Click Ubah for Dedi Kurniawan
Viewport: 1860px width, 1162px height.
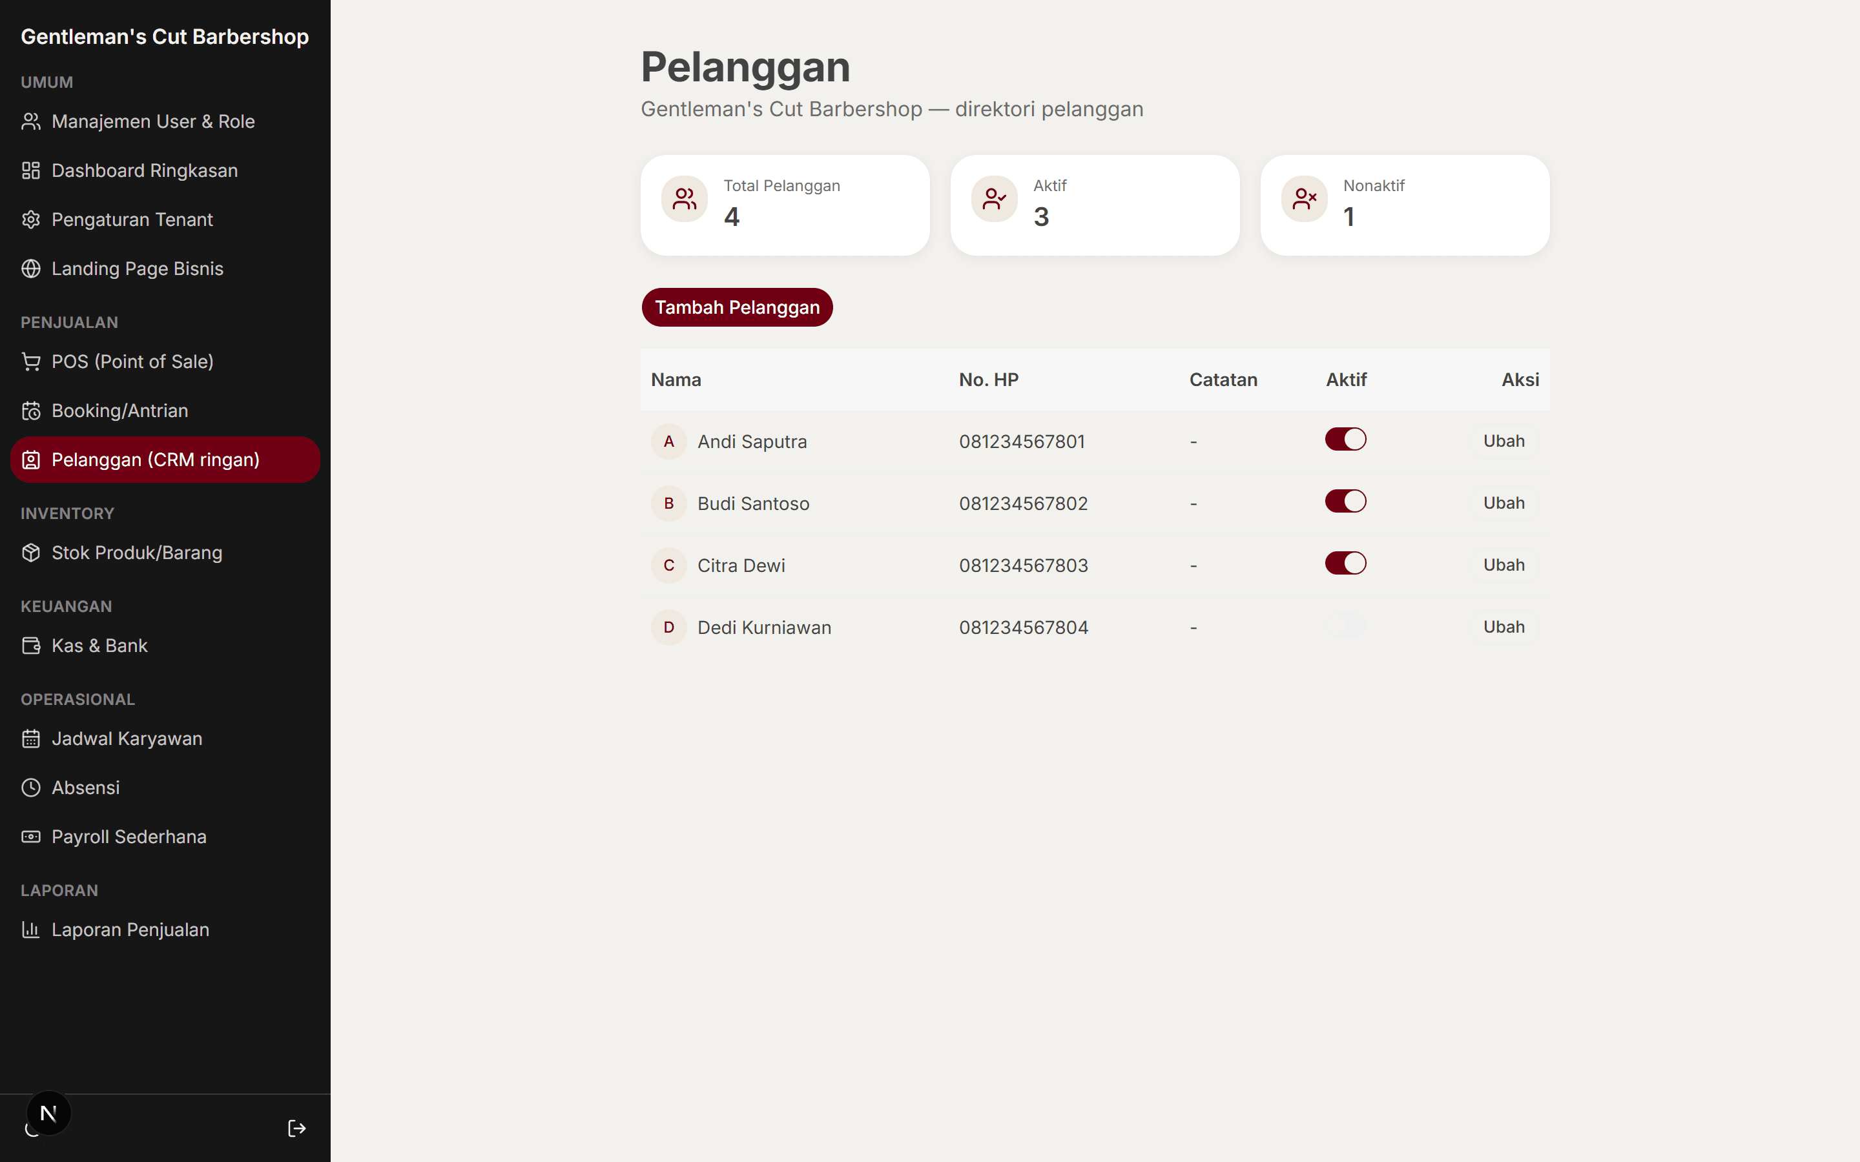tap(1504, 627)
